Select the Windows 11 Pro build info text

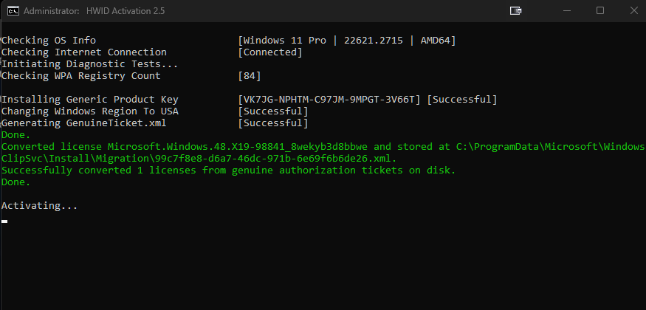click(347, 41)
